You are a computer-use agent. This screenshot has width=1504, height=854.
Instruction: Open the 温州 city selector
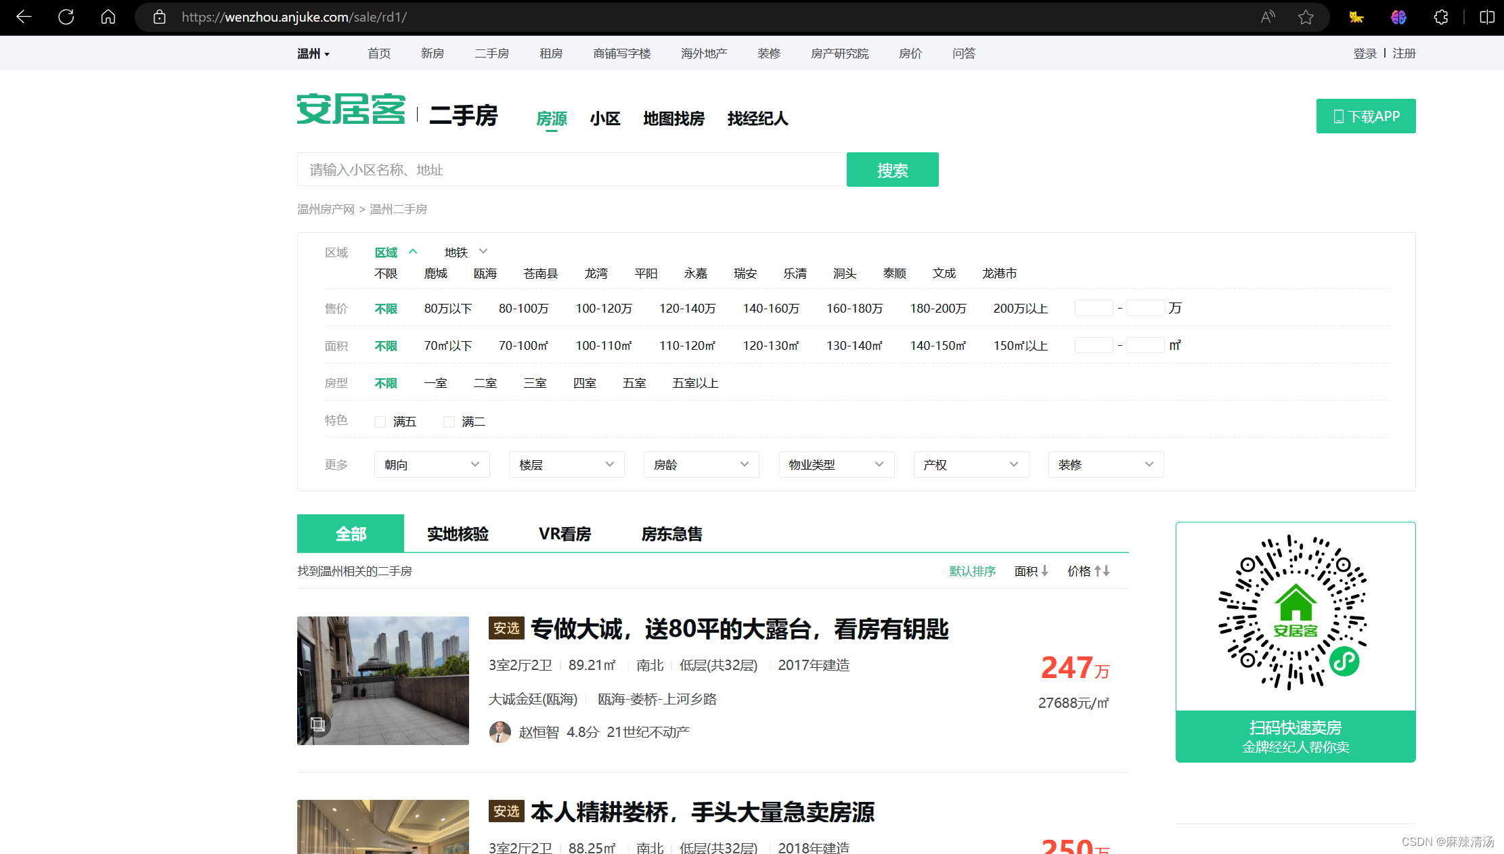pyautogui.click(x=313, y=53)
